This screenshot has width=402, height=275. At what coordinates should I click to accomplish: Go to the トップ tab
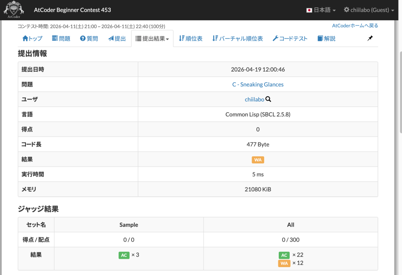pos(33,38)
